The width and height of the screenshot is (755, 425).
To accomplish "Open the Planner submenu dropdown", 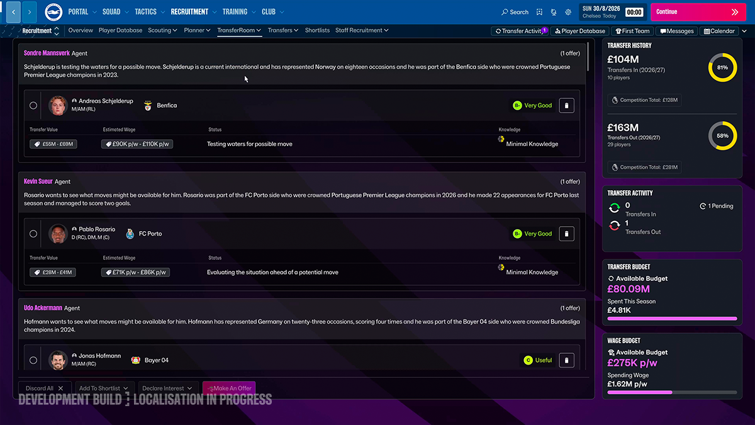I will click(x=198, y=30).
